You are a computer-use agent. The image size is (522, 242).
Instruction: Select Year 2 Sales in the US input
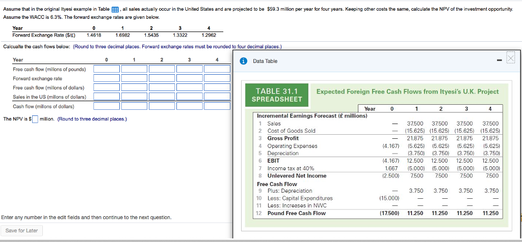[162, 97]
